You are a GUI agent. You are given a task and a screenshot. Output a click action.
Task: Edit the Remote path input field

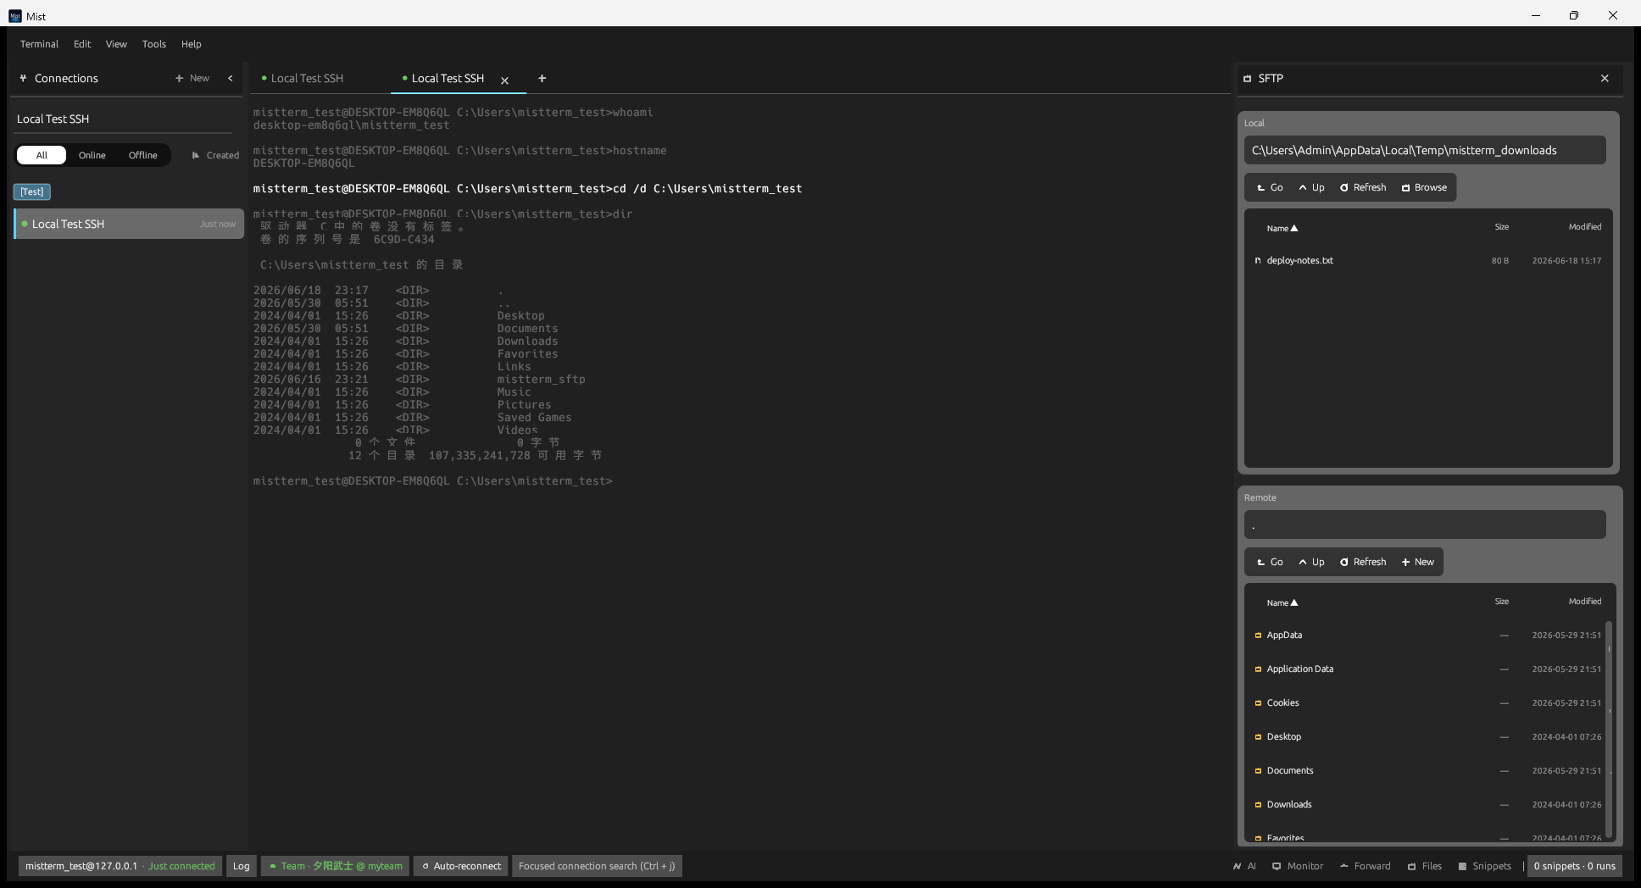point(1425,524)
